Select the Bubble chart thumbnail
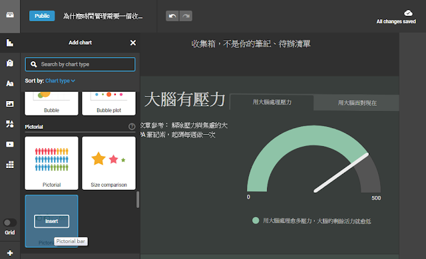Viewport: 426px width, 259px height. point(51,103)
